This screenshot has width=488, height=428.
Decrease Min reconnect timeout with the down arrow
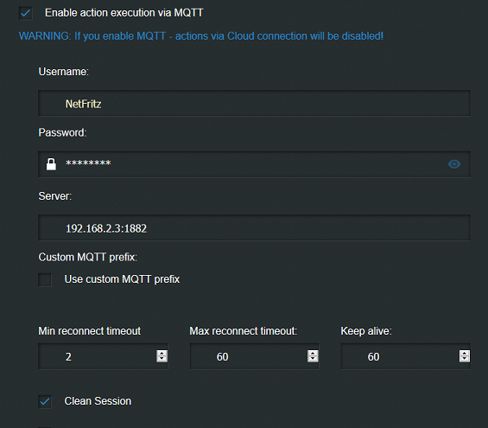point(162,359)
